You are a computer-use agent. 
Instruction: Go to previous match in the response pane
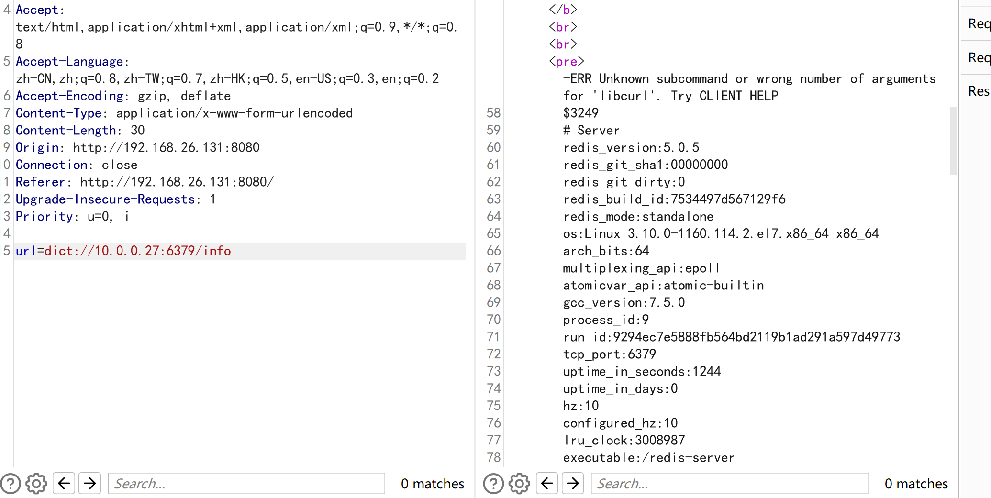[547, 484]
